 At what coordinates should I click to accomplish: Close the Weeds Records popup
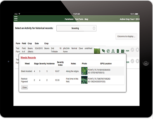click(x=24, y=87)
